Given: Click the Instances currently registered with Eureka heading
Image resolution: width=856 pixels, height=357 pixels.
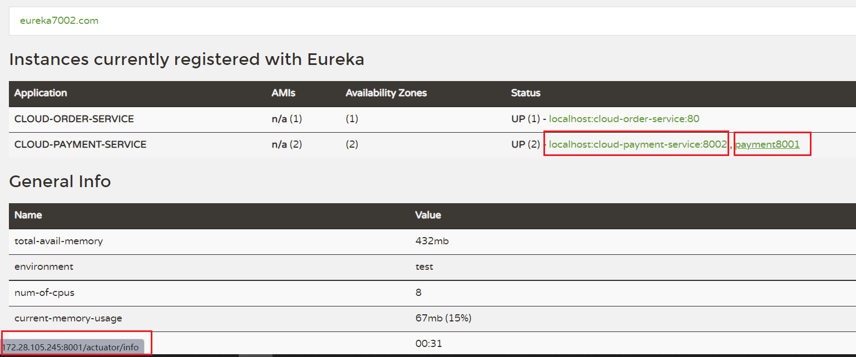Looking at the screenshot, I should tap(186, 59).
